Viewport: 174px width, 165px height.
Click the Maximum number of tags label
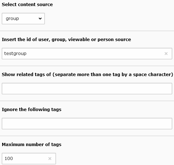click(32, 145)
